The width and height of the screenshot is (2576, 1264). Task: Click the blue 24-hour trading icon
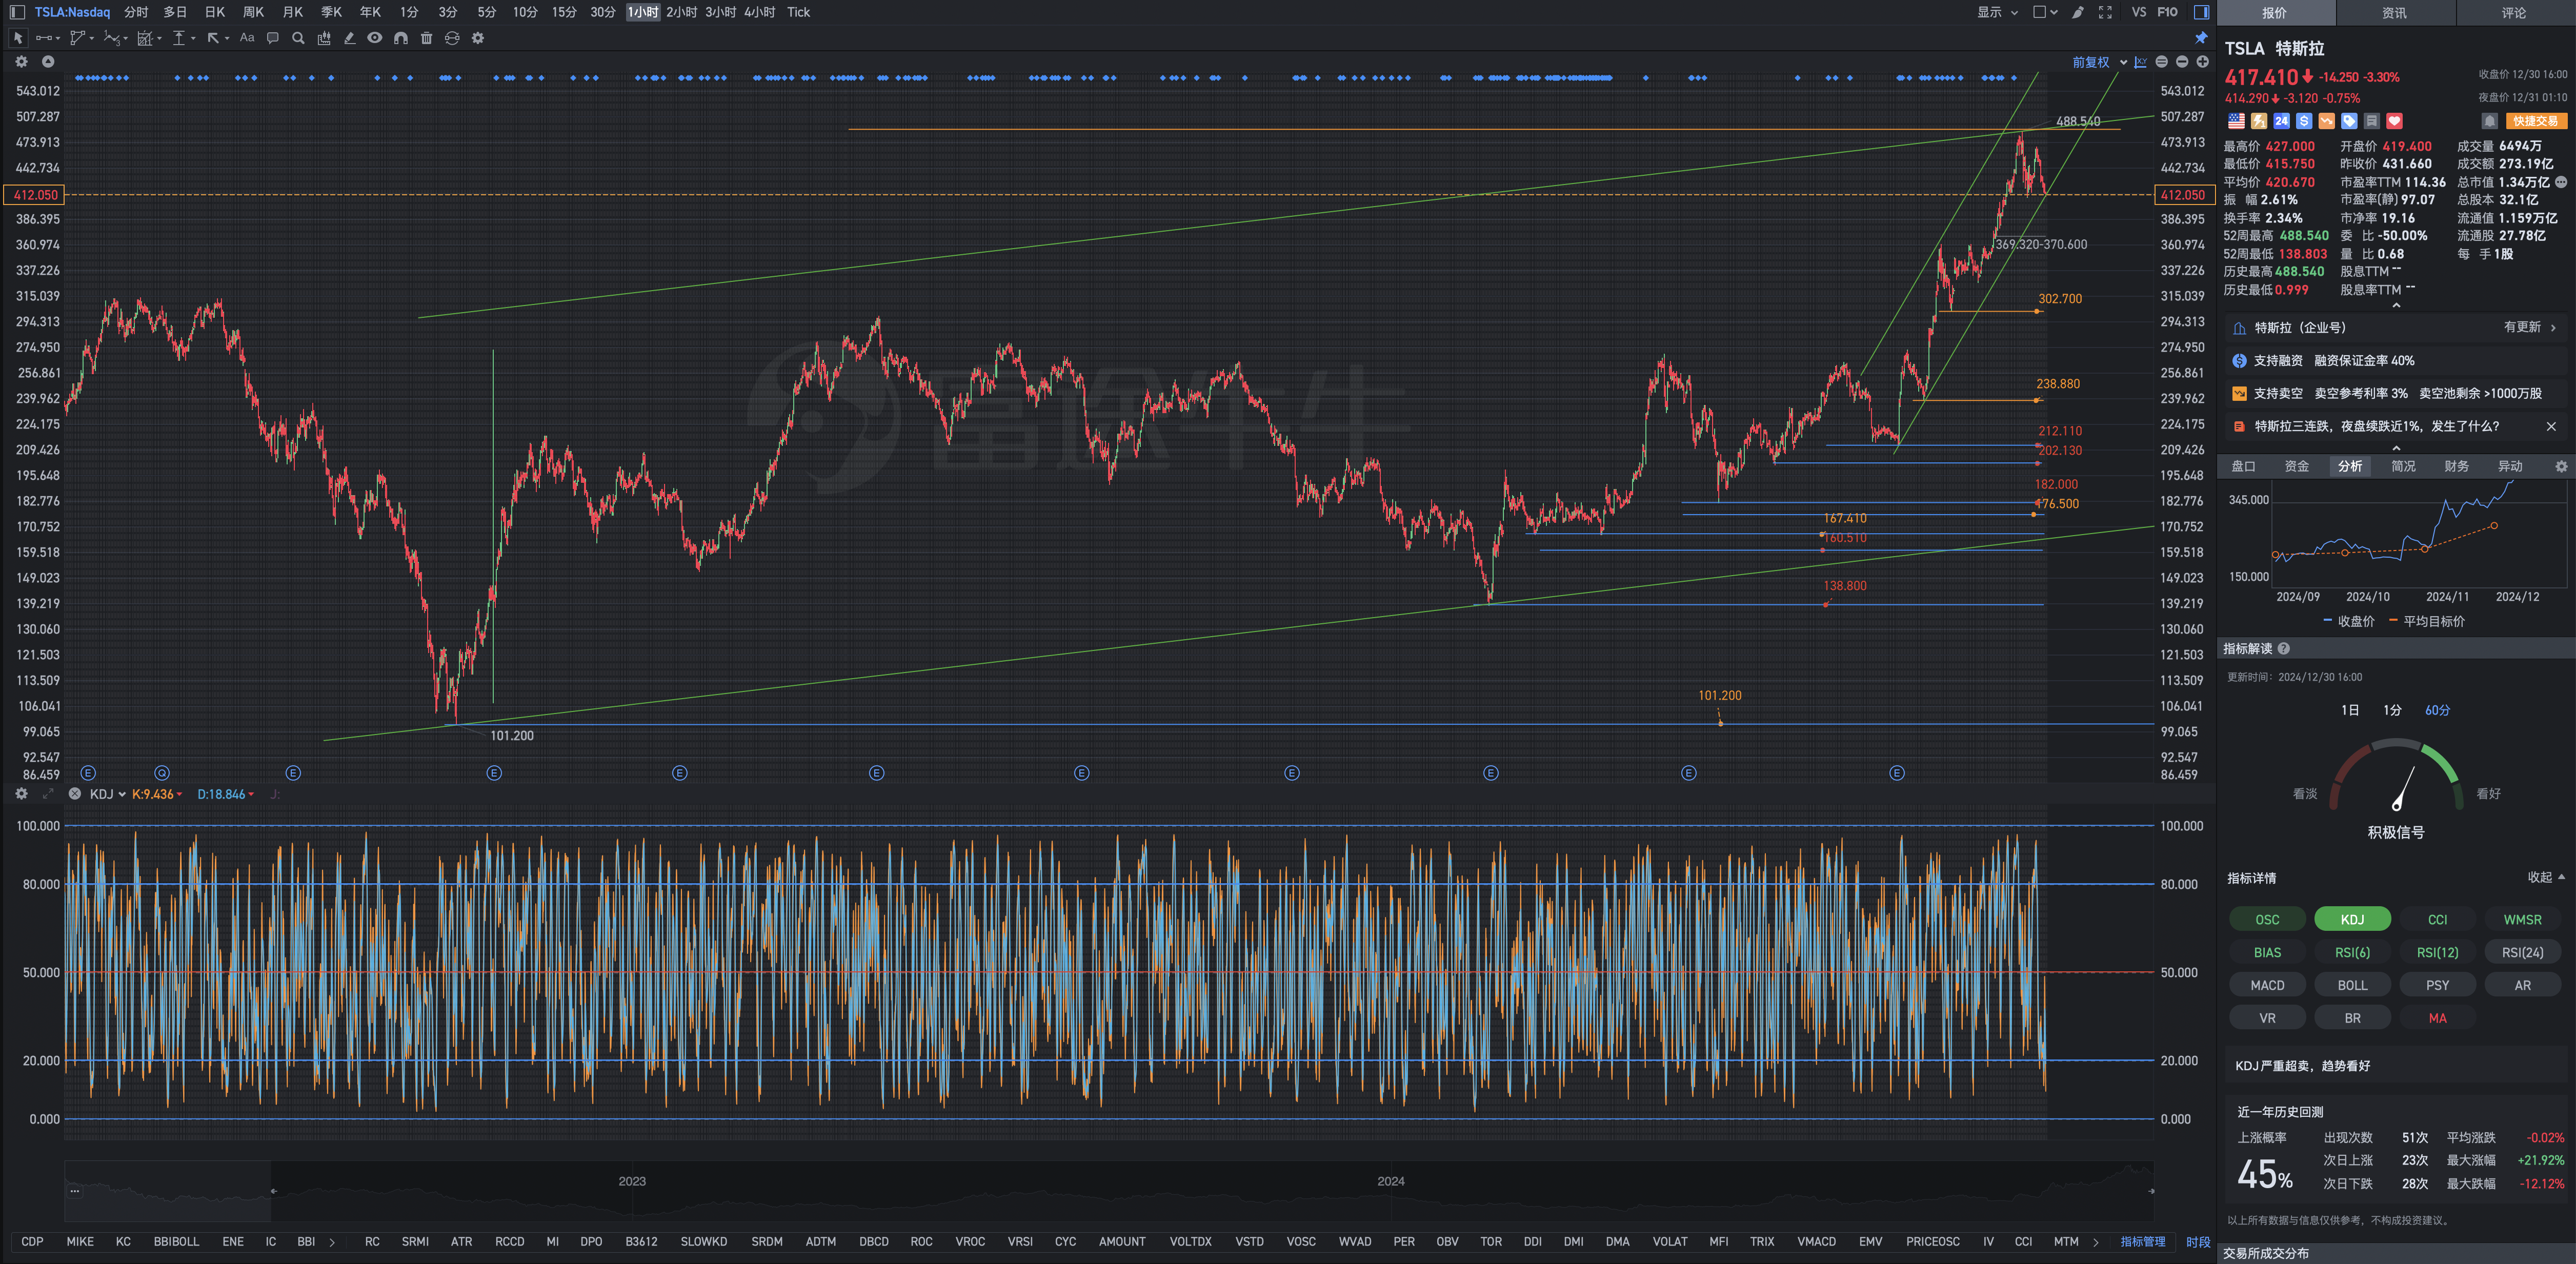[2281, 121]
